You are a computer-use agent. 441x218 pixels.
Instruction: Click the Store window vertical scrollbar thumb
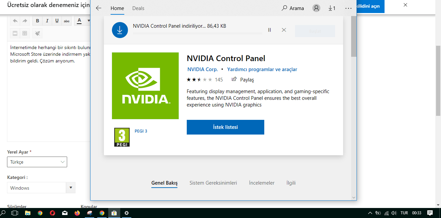pyautogui.click(x=354, y=36)
